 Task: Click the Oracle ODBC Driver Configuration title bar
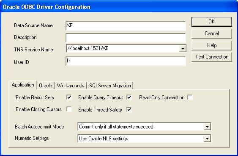[119, 7]
